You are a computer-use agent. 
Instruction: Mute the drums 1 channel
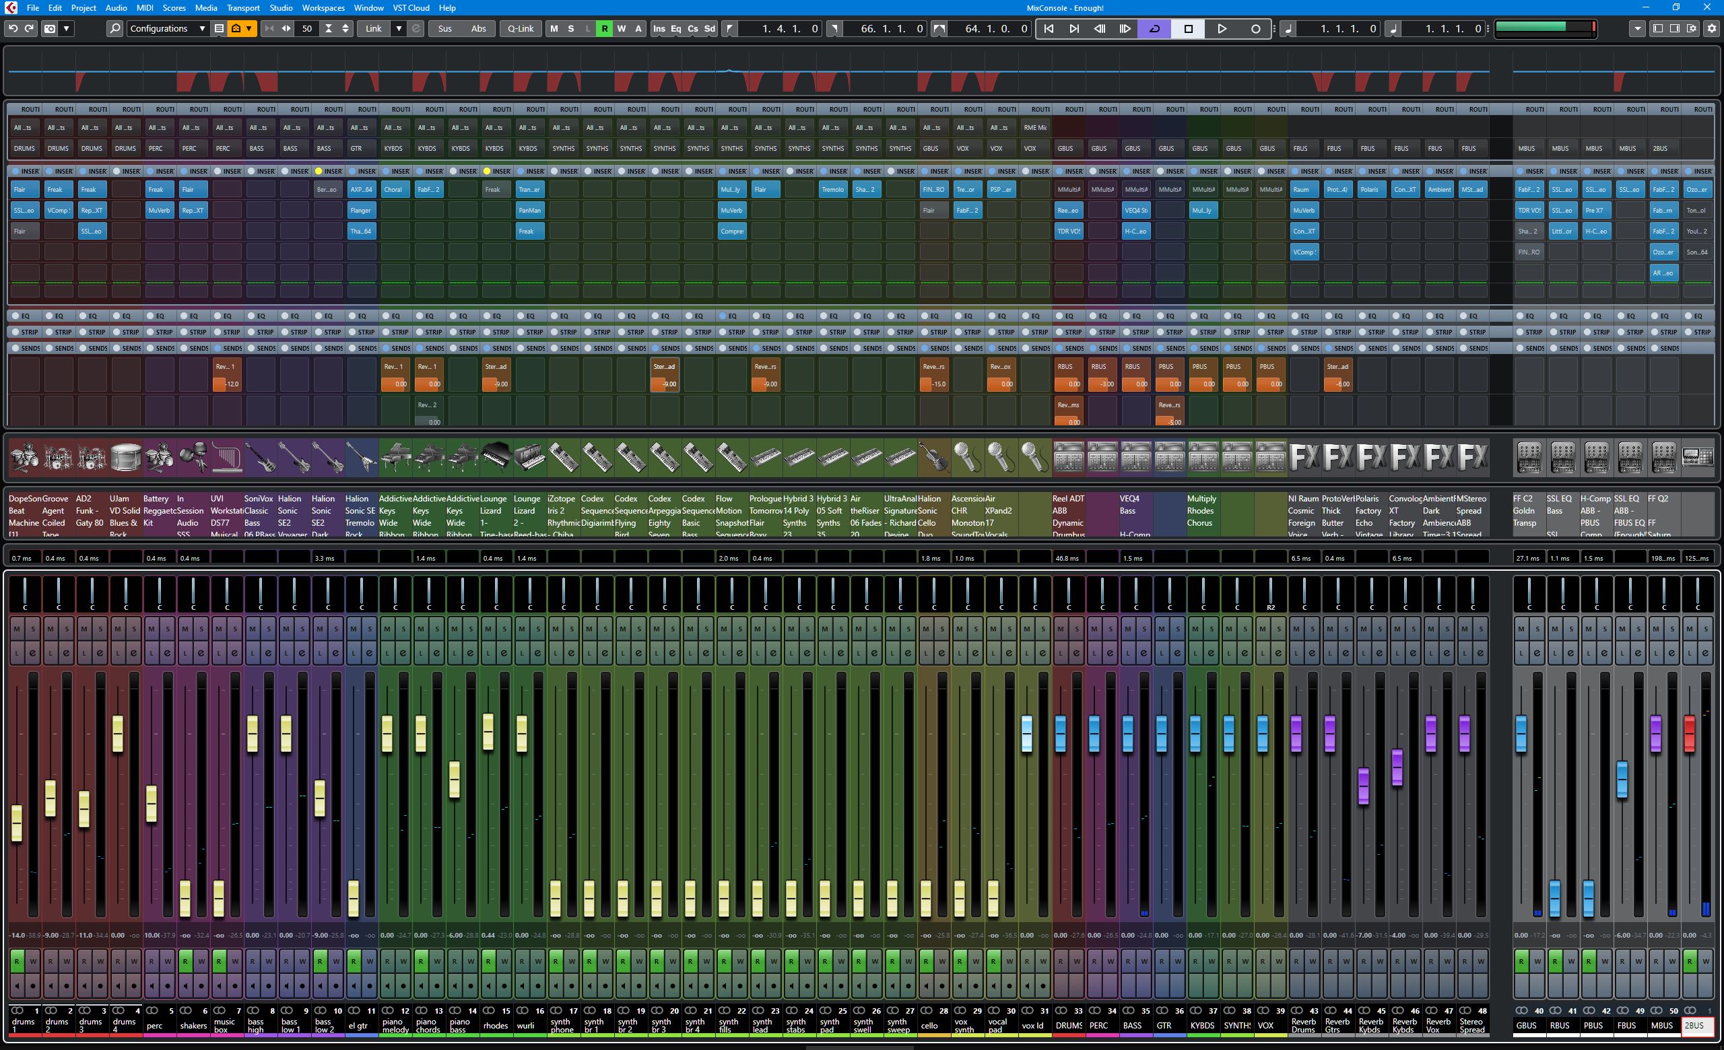coord(17,629)
